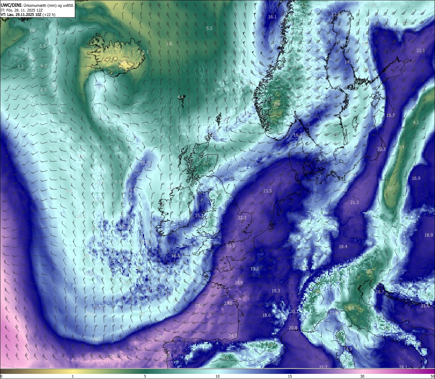Select the 3.7 value over Scotland
The image size is (435, 379).
pos(206,163)
